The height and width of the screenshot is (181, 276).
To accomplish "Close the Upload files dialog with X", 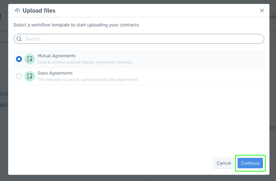I will (262, 11).
